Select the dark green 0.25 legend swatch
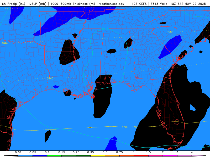This screenshot has width=210, height=157. [83, 156]
